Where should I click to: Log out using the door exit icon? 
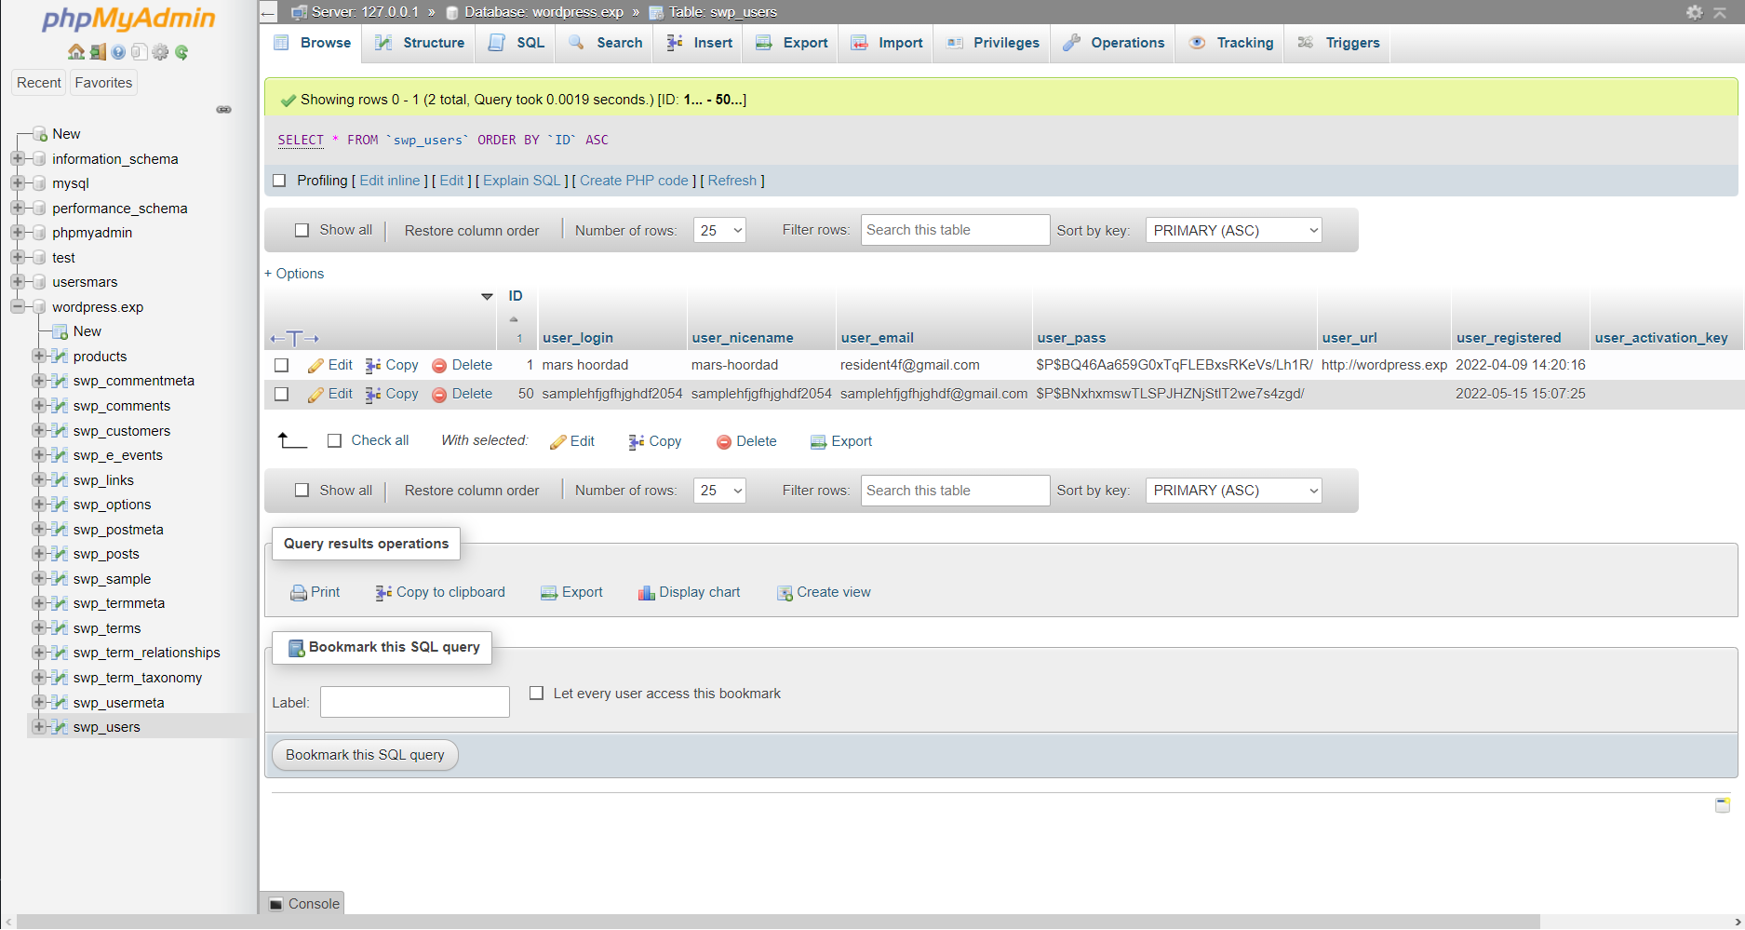pyautogui.click(x=98, y=52)
